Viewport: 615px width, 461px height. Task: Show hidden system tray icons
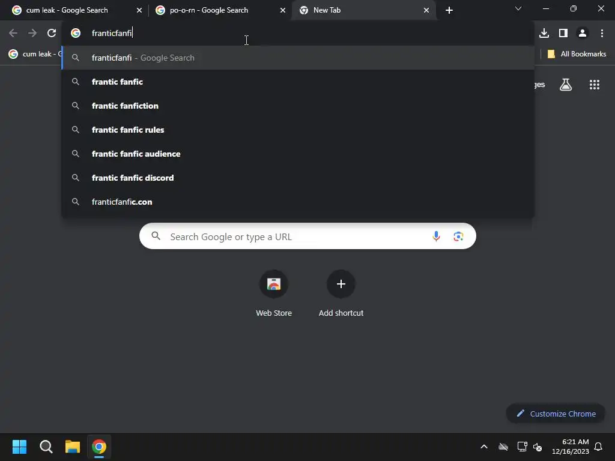pos(484,447)
